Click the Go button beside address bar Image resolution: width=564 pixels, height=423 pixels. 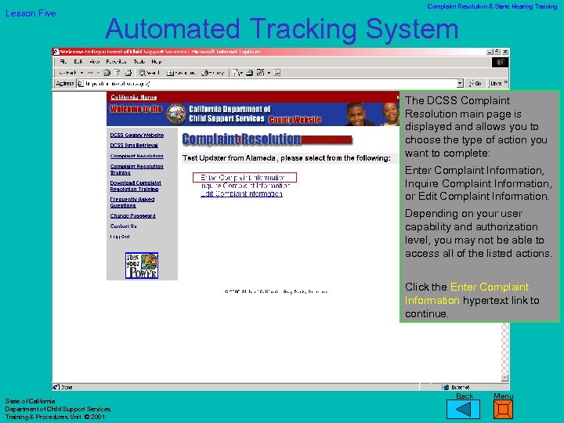tap(475, 84)
